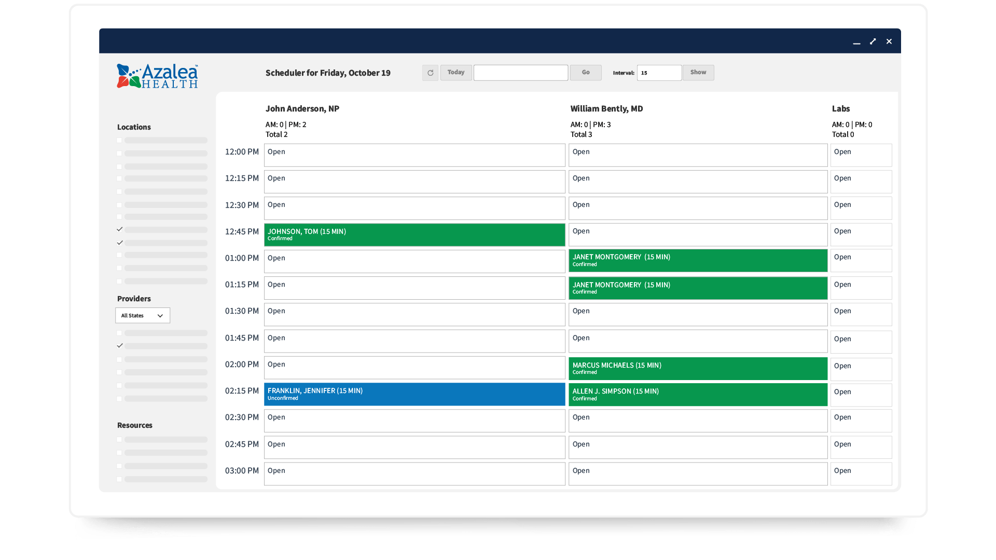Minimize the scheduler window
996x560 pixels.
856,41
